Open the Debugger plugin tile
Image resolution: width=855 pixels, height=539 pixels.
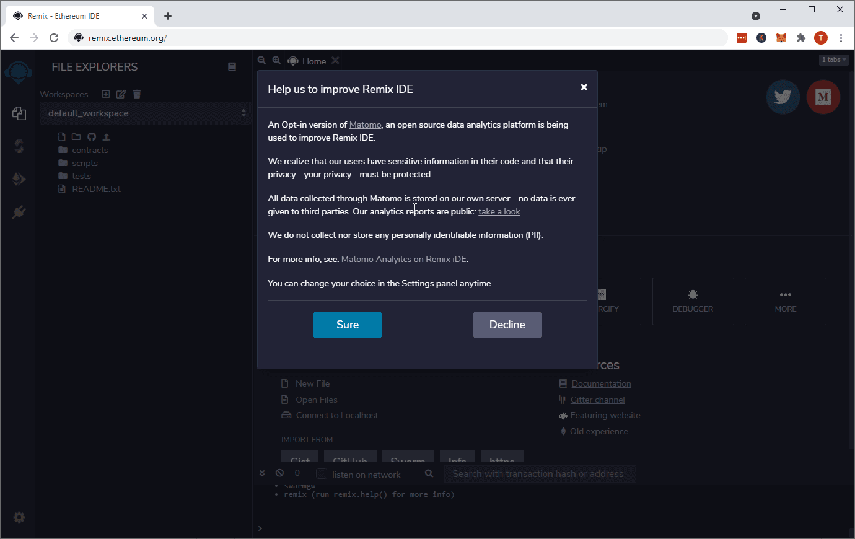tap(693, 301)
